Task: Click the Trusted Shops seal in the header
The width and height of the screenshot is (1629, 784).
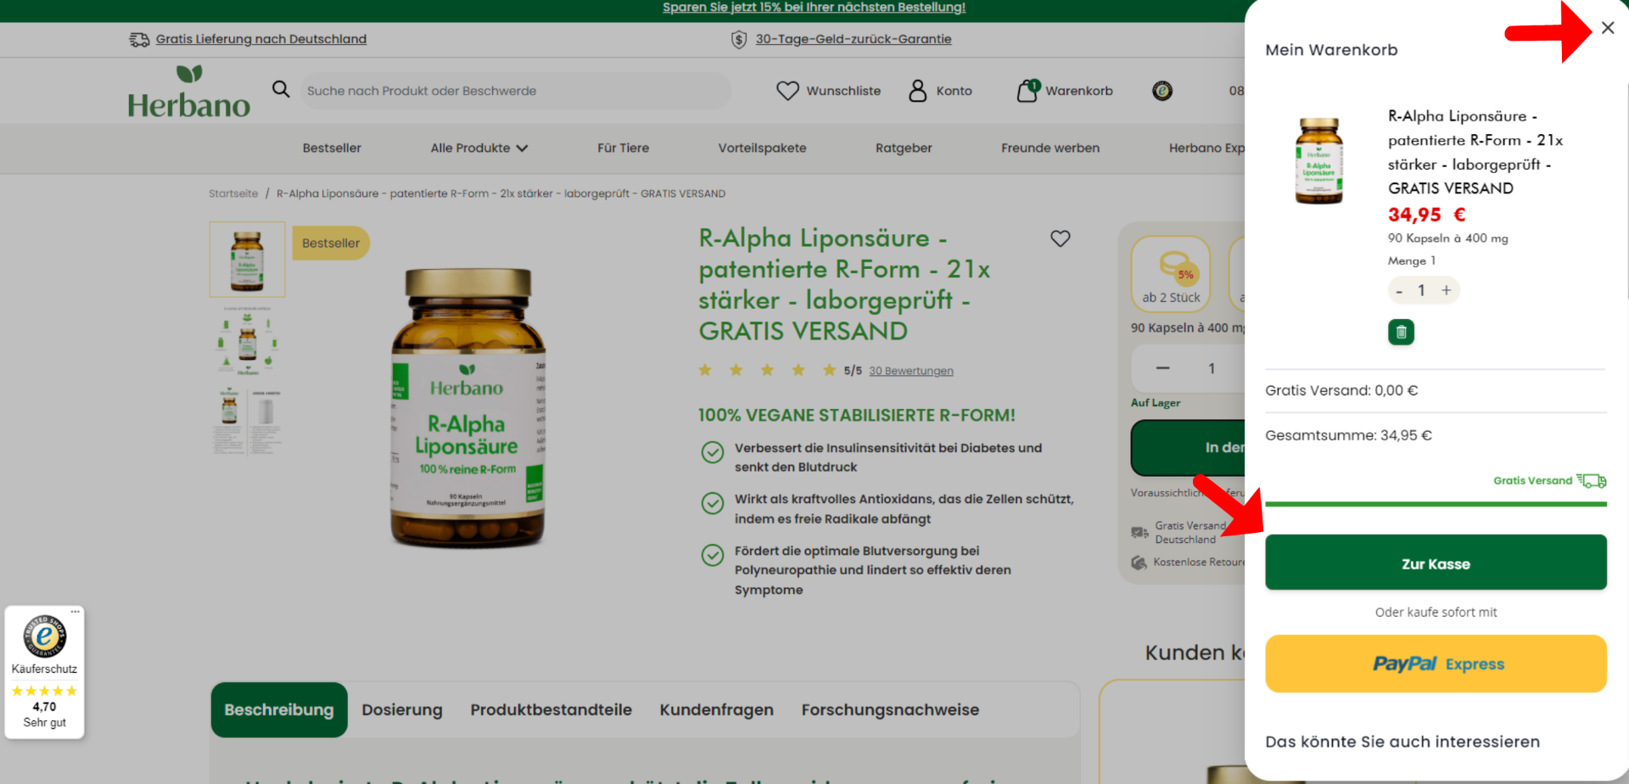Action: [x=1162, y=91]
